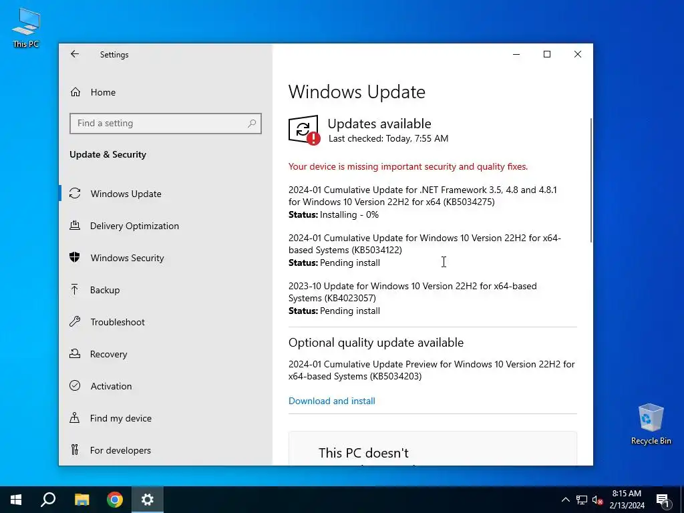
Task: Show hidden system tray icons
Action: click(565, 500)
